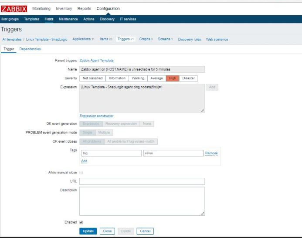302x238 pixels.
Task: Open the Reports menu
Action: pyautogui.click(x=84, y=9)
